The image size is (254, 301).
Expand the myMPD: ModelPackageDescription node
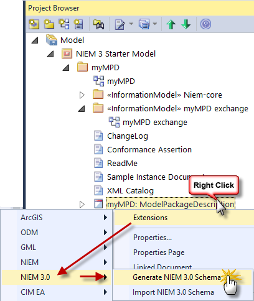coord(82,205)
